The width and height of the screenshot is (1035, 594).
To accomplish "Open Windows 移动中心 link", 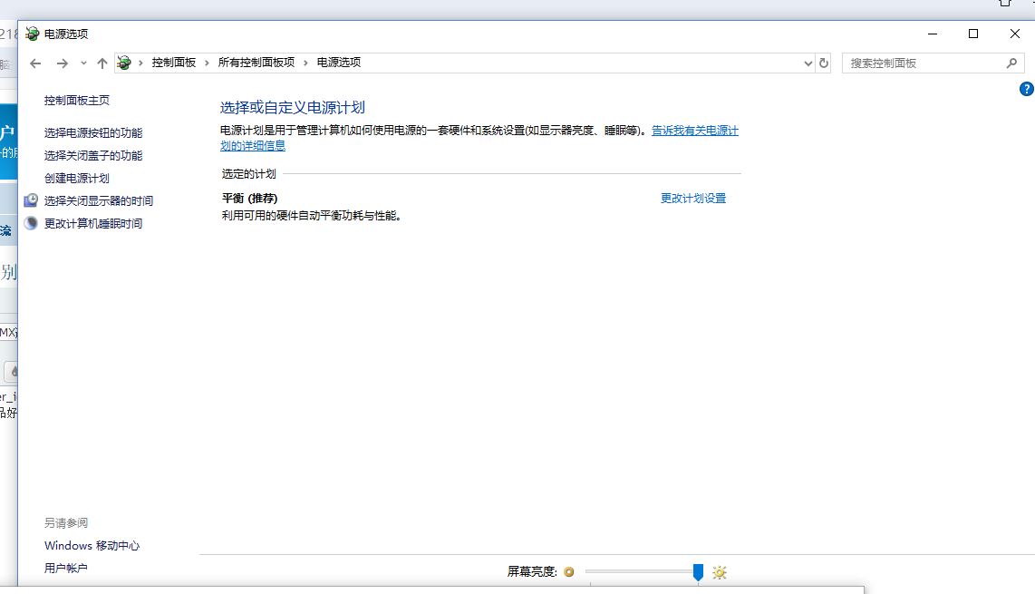I will click(92, 545).
